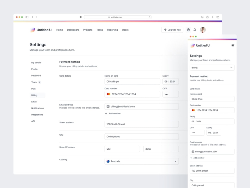
Task: Click Mastercard icon in mobile card number field
Action: [193, 110]
